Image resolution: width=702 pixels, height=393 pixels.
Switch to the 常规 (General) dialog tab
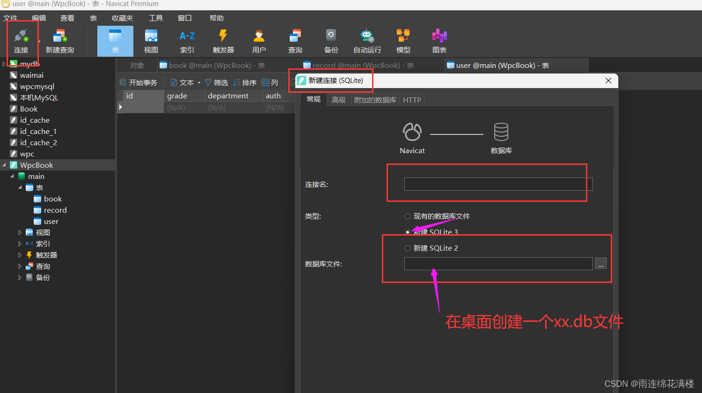click(314, 99)
